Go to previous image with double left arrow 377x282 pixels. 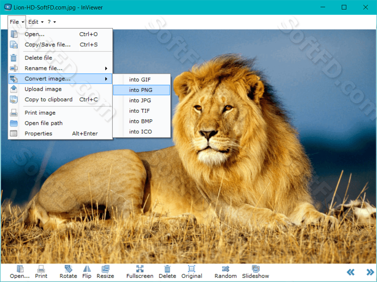(350, 272)
